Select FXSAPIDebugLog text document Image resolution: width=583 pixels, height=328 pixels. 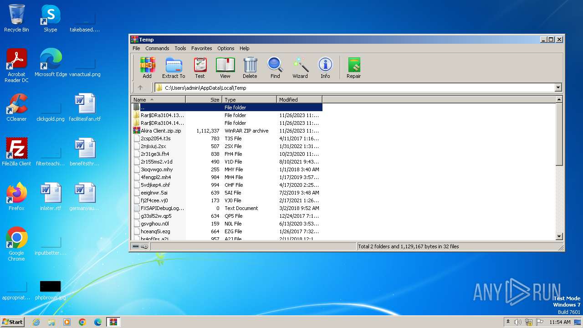tap(227, 208)
